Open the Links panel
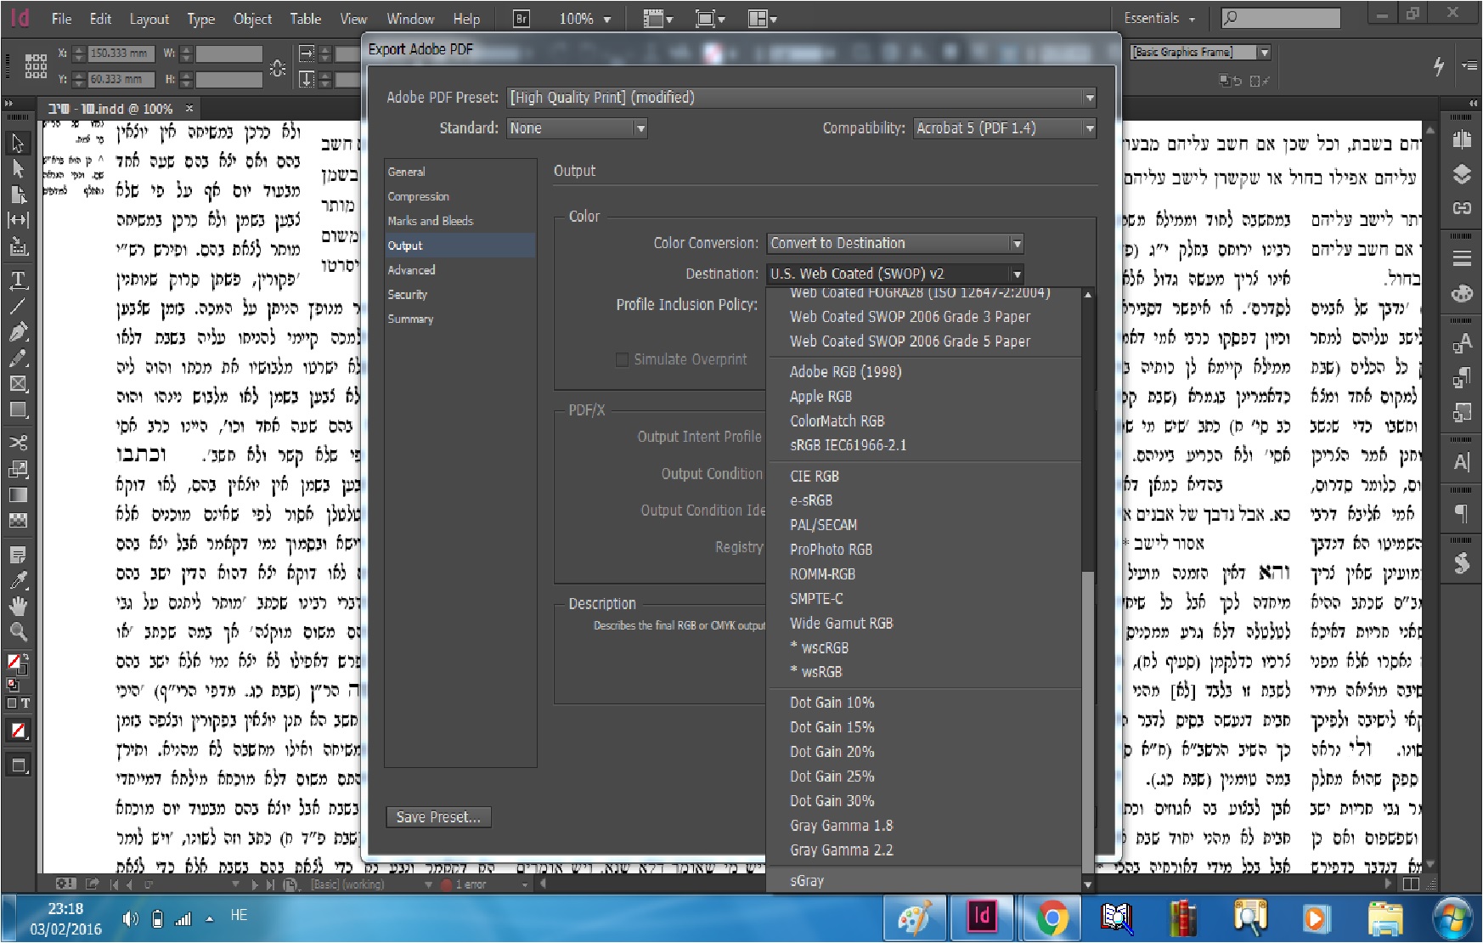This screenshot has height=943, width=1483. 1462,208
